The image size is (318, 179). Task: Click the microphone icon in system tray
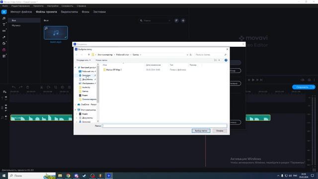[282, 176]
